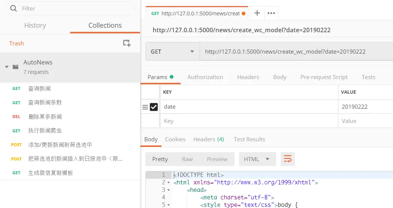
Task: Click the new collection icon next to Trash
Action: pos(127,43)
